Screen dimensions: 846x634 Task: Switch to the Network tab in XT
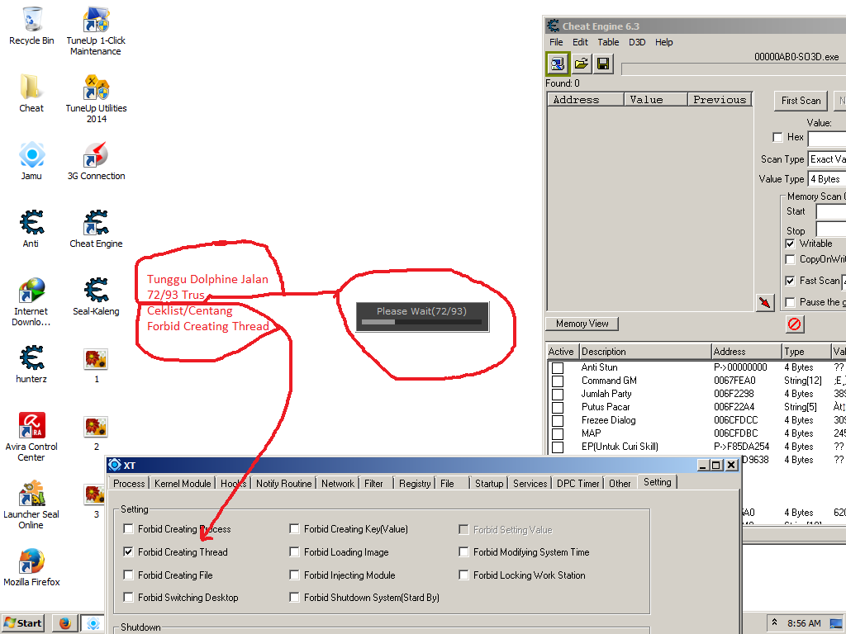[x=338, y=484]
